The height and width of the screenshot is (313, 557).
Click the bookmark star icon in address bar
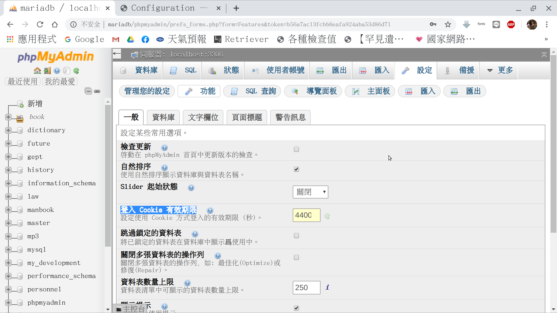(448, 24)
